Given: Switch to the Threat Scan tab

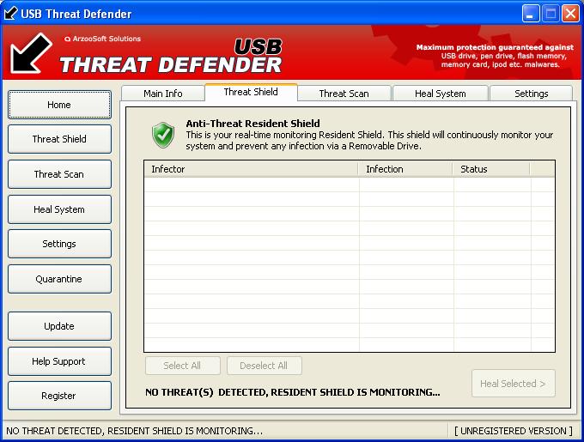Looking at the screenshot, I should point(344,94).
